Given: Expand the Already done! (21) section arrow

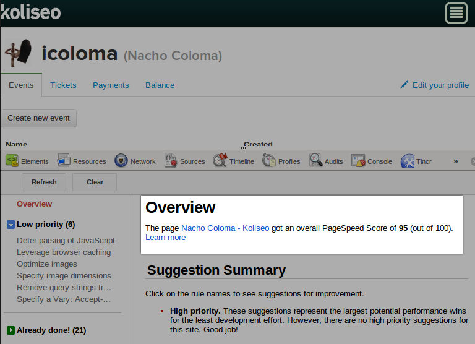Looking at the screenshot, I should [11, 330].
